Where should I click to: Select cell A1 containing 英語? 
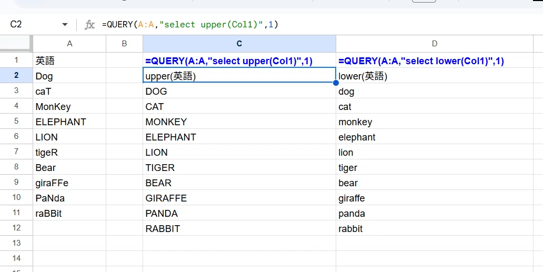pyautogui.click(x=69, y=61)
